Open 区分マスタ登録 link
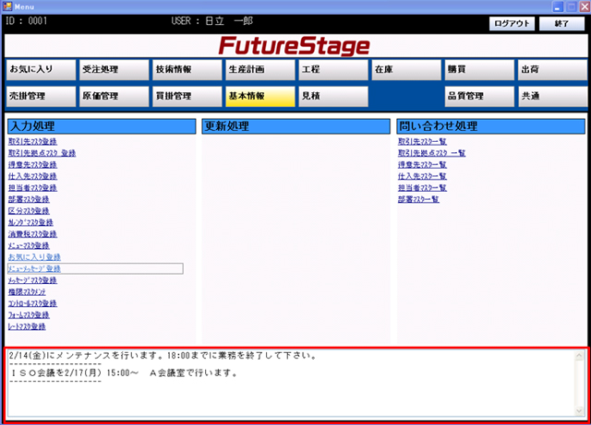 [x=29, y=211]
